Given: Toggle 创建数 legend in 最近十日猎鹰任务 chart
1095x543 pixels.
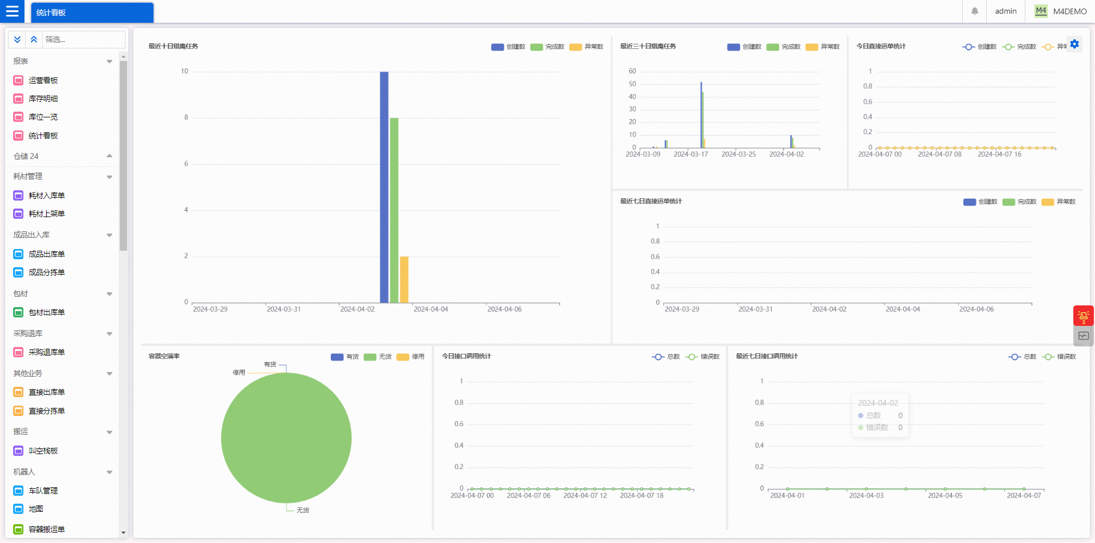Looking at the screenshot, I should [x=508, y=47].
